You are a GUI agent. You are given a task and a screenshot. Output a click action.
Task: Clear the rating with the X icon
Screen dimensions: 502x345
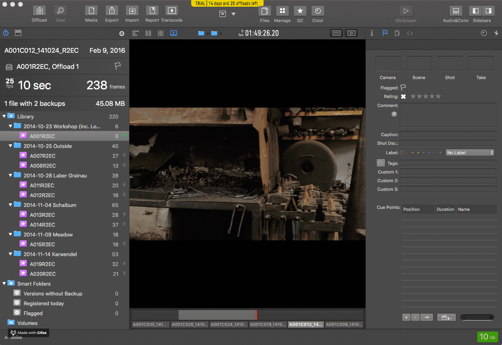[x=403, y=96]
